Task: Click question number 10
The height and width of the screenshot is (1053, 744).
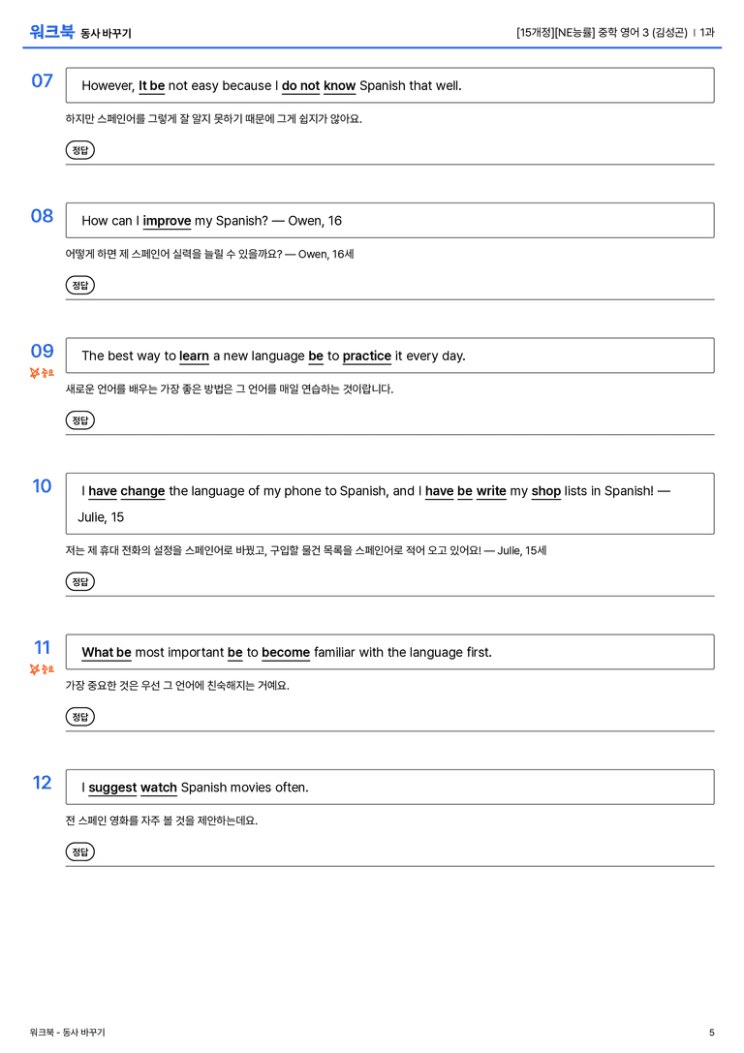Action: click(42, 485)
